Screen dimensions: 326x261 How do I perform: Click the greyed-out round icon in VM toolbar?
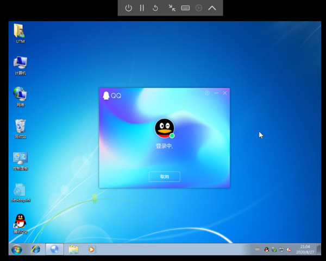click(199, 8)
